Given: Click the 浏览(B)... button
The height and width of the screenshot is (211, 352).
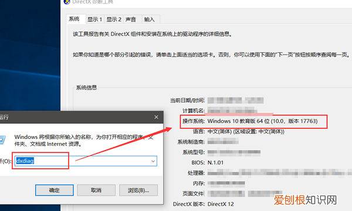Looking at the screenshot, I should click(x=138, y=190).
